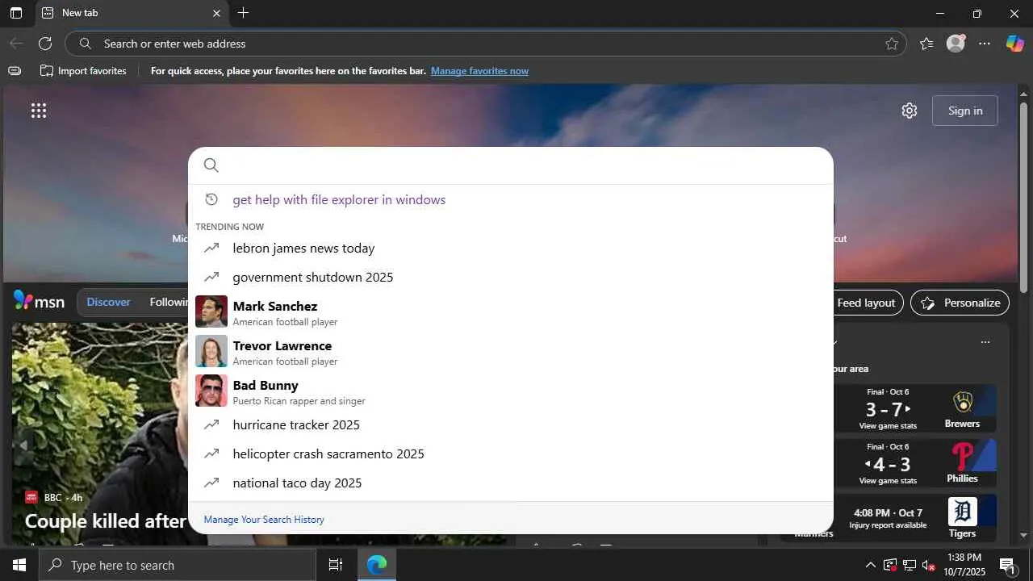Screen dimensions: 1033x581
Task: Open the browser profile avatar
Action: 956,44
